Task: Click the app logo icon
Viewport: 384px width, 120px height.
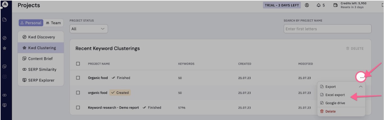Action: [4, 4]
